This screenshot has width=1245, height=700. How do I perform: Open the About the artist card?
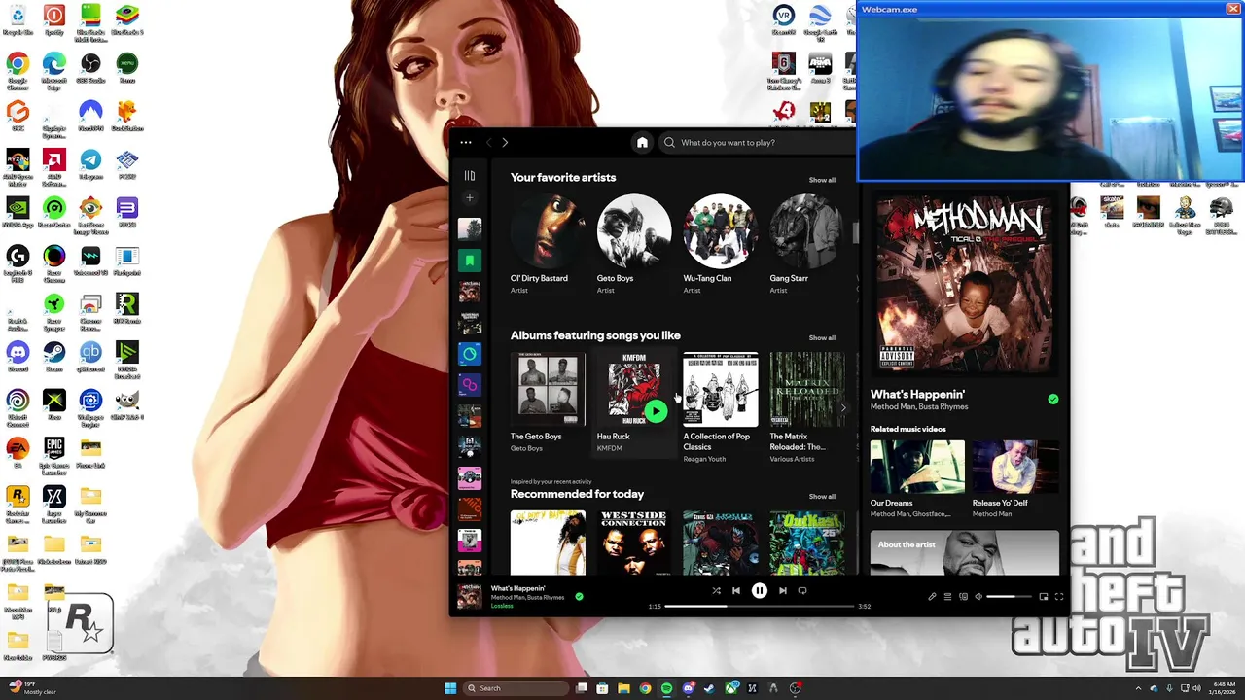[x=965, y=552]
